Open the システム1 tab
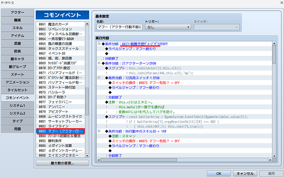 17,106
